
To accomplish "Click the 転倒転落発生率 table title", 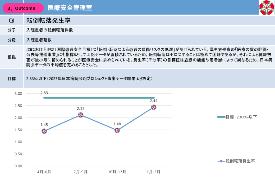I will (48, 20).
